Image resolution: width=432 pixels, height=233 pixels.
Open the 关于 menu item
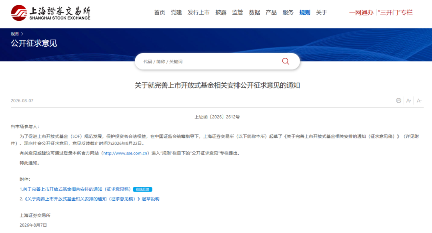click(x=322, y=13)
